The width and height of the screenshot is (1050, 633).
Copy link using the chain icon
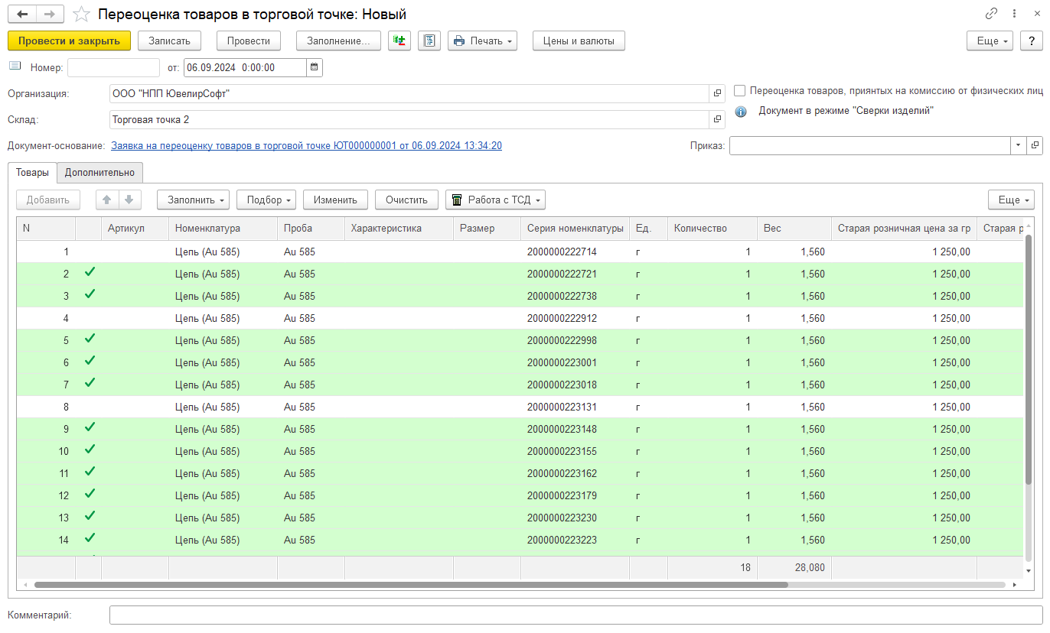[x=991, y=14]
